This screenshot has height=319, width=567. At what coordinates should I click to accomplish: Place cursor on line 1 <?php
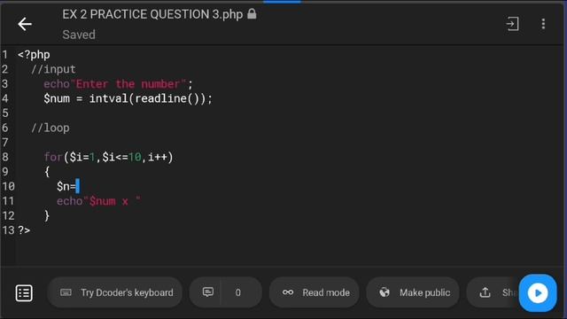tap(34, 55)
